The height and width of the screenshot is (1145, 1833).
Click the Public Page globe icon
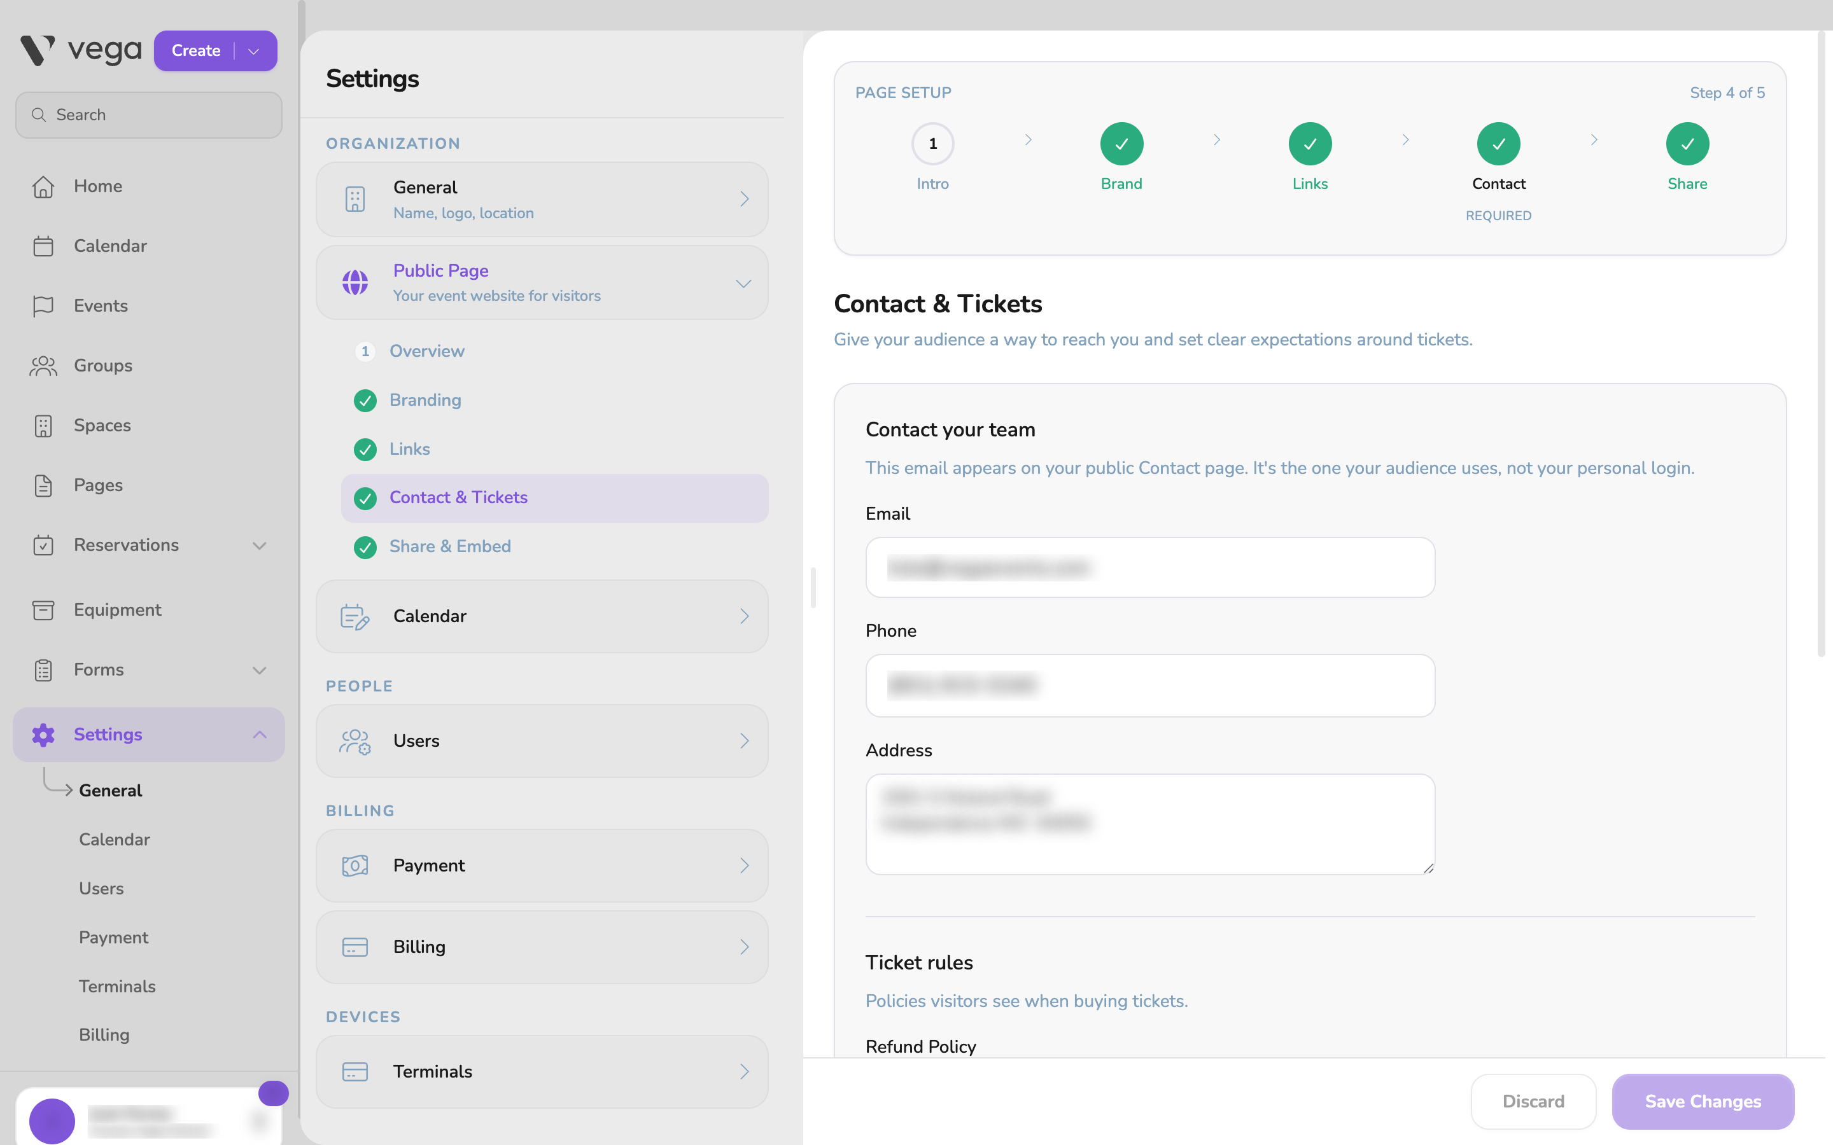(355, 282)
